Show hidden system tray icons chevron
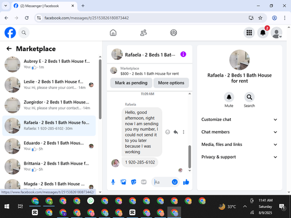Screen dimensions: 291x218 [x=245, y=206]
